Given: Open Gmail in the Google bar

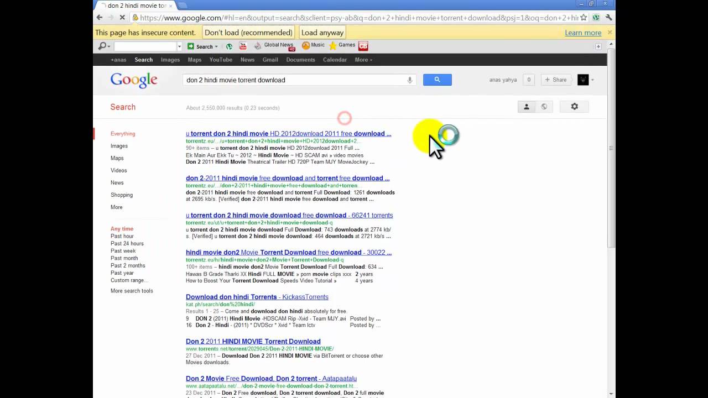Looking at the screenshot, I should (270, 60).
